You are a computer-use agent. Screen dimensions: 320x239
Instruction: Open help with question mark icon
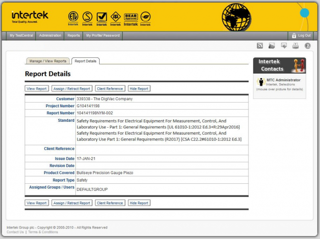[x=307, y=46]
